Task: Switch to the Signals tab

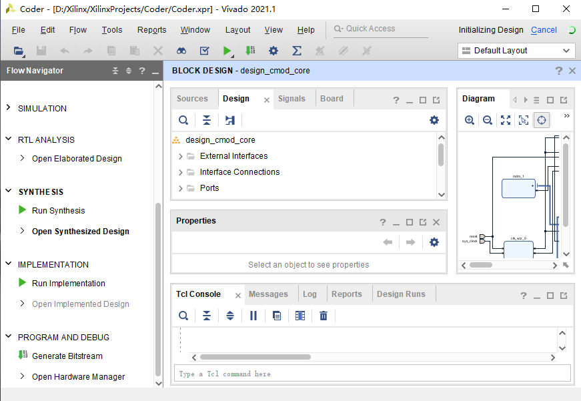Action: point(292,99)
